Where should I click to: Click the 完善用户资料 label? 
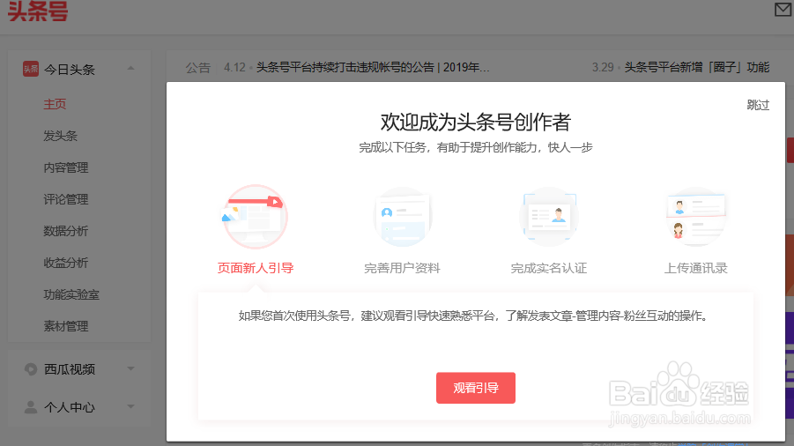(x=403, y=268)
